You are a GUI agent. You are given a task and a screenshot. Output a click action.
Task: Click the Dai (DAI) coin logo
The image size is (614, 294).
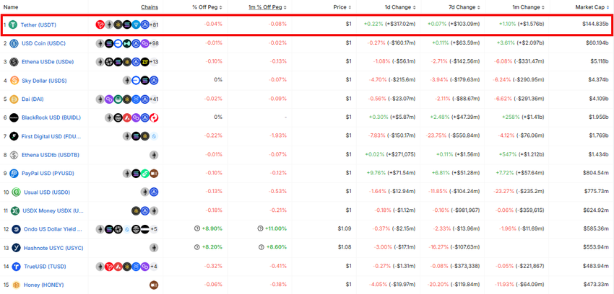[x=14, y=99]
